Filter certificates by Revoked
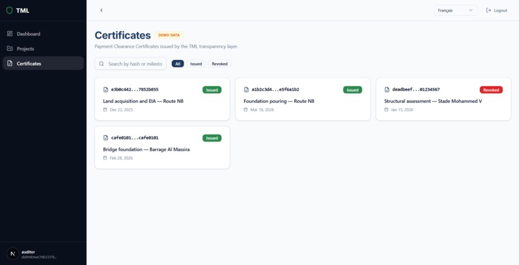The height and width of the screenshot is (265, 519). (x=220, y=64)
